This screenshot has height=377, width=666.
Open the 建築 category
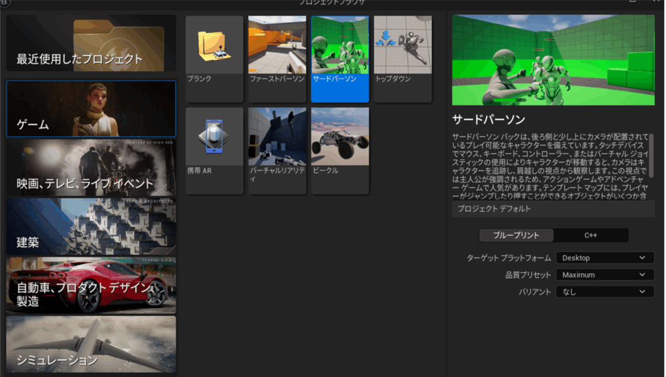click(91, 226)
